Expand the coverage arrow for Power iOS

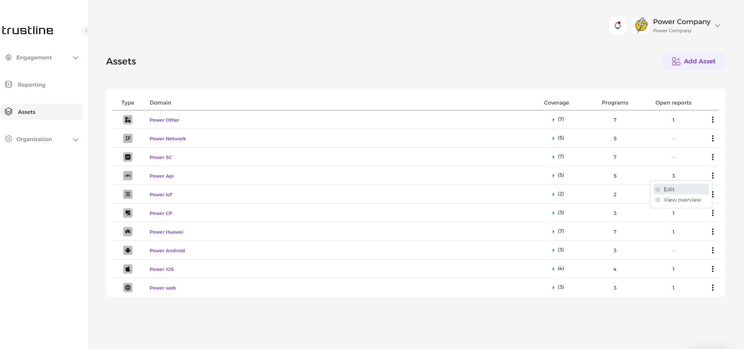click(553, 269)
